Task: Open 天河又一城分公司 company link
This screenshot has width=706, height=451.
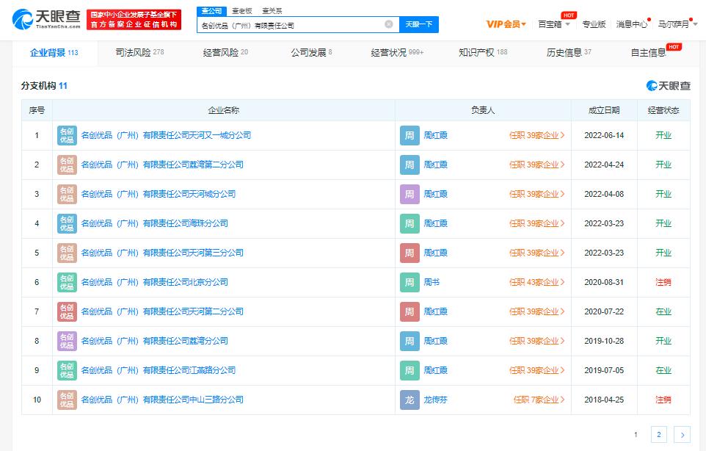Action: click(x=166, y=135)
